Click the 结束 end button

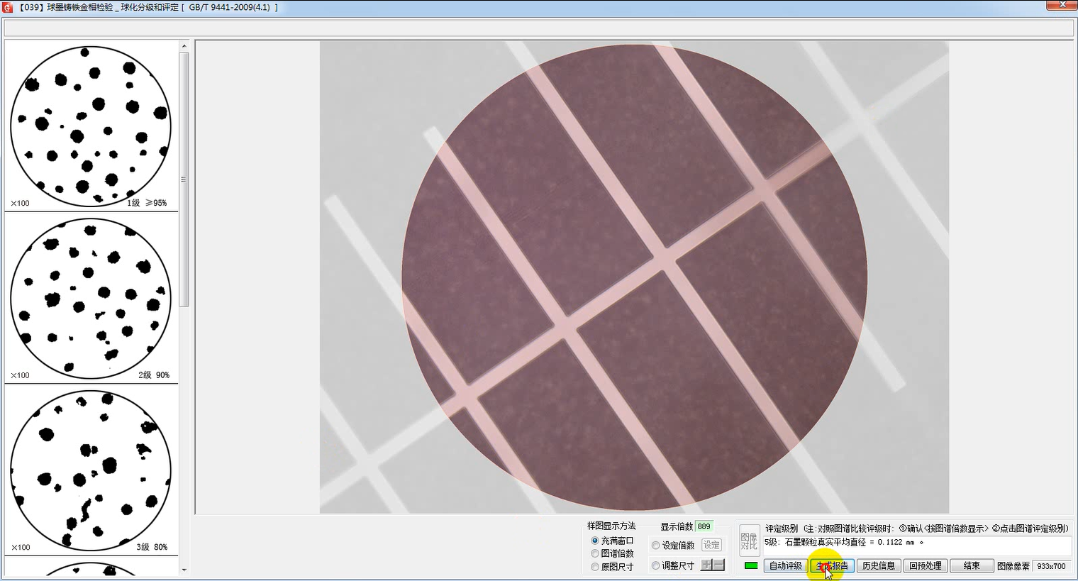(971, 565)
